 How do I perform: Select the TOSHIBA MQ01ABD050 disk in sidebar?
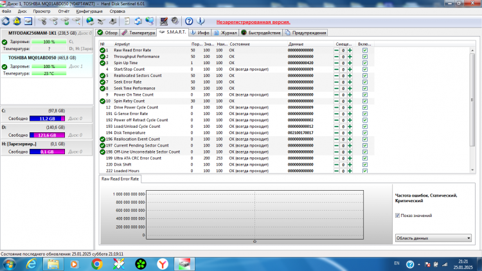(x=47, y=66)
